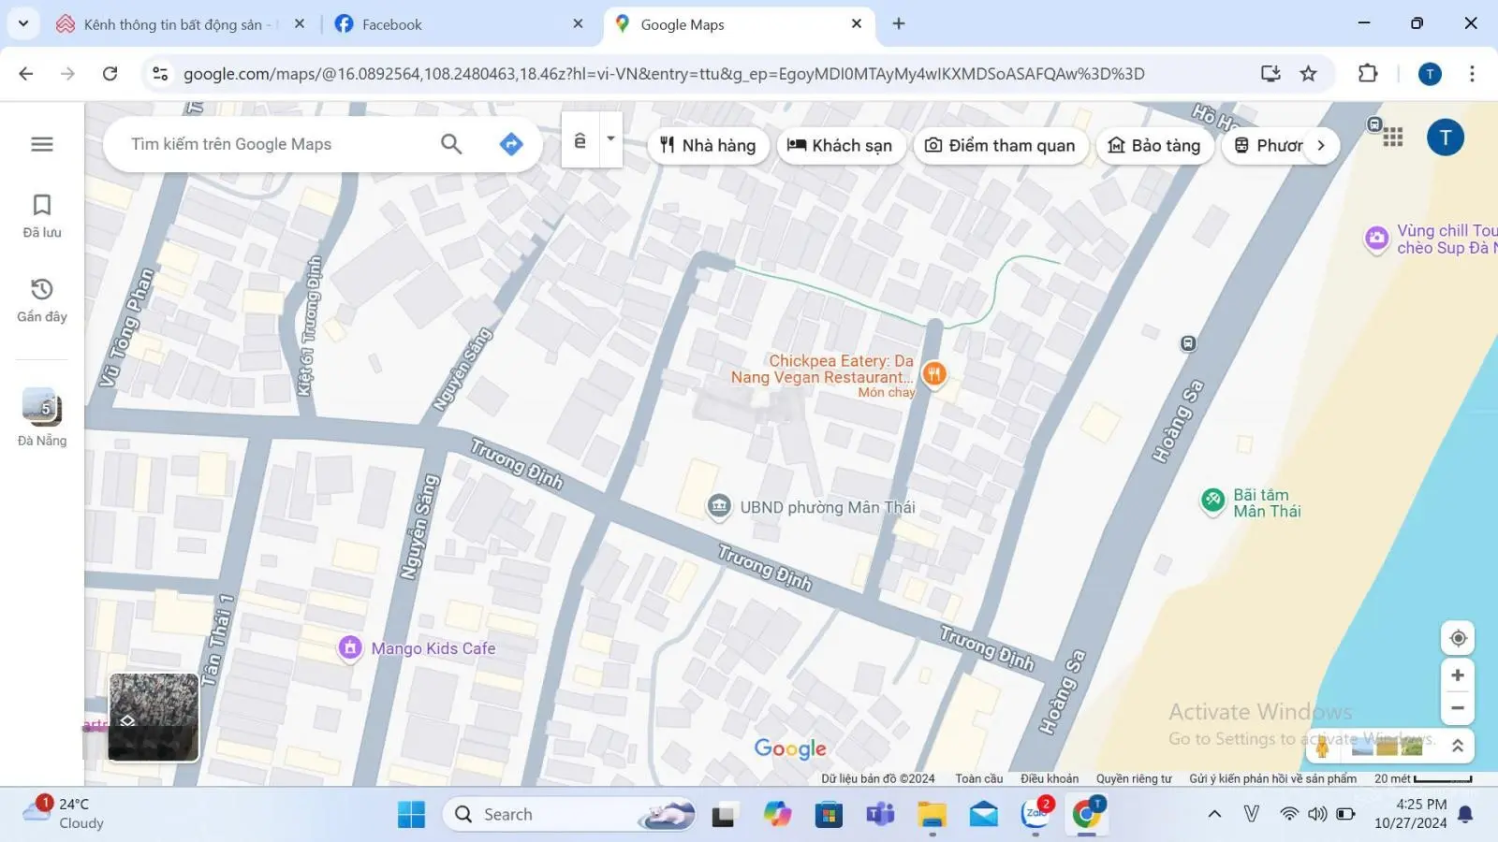Toggle the 20 mét map scale units

coord(1423,778)
